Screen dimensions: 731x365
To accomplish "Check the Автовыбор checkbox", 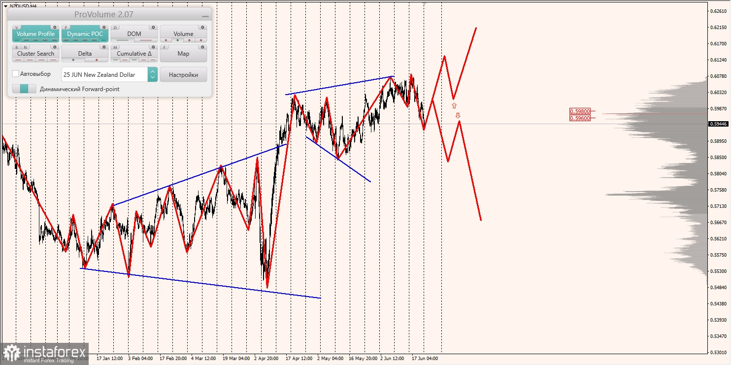I will (x=16, y=74).
